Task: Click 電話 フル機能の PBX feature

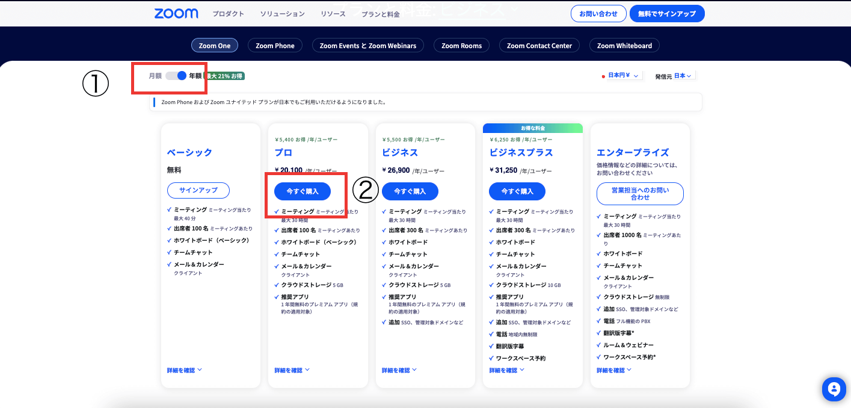Action: [x=627, y=321]
